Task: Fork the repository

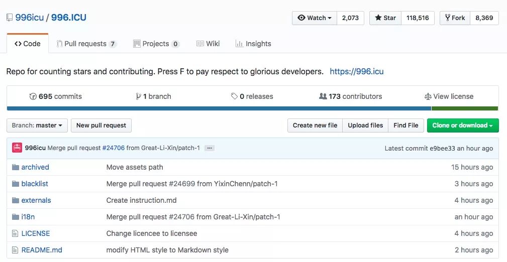Action: point(454,18)
